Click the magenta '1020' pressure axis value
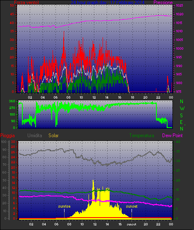194x230 pixels. 180,14
